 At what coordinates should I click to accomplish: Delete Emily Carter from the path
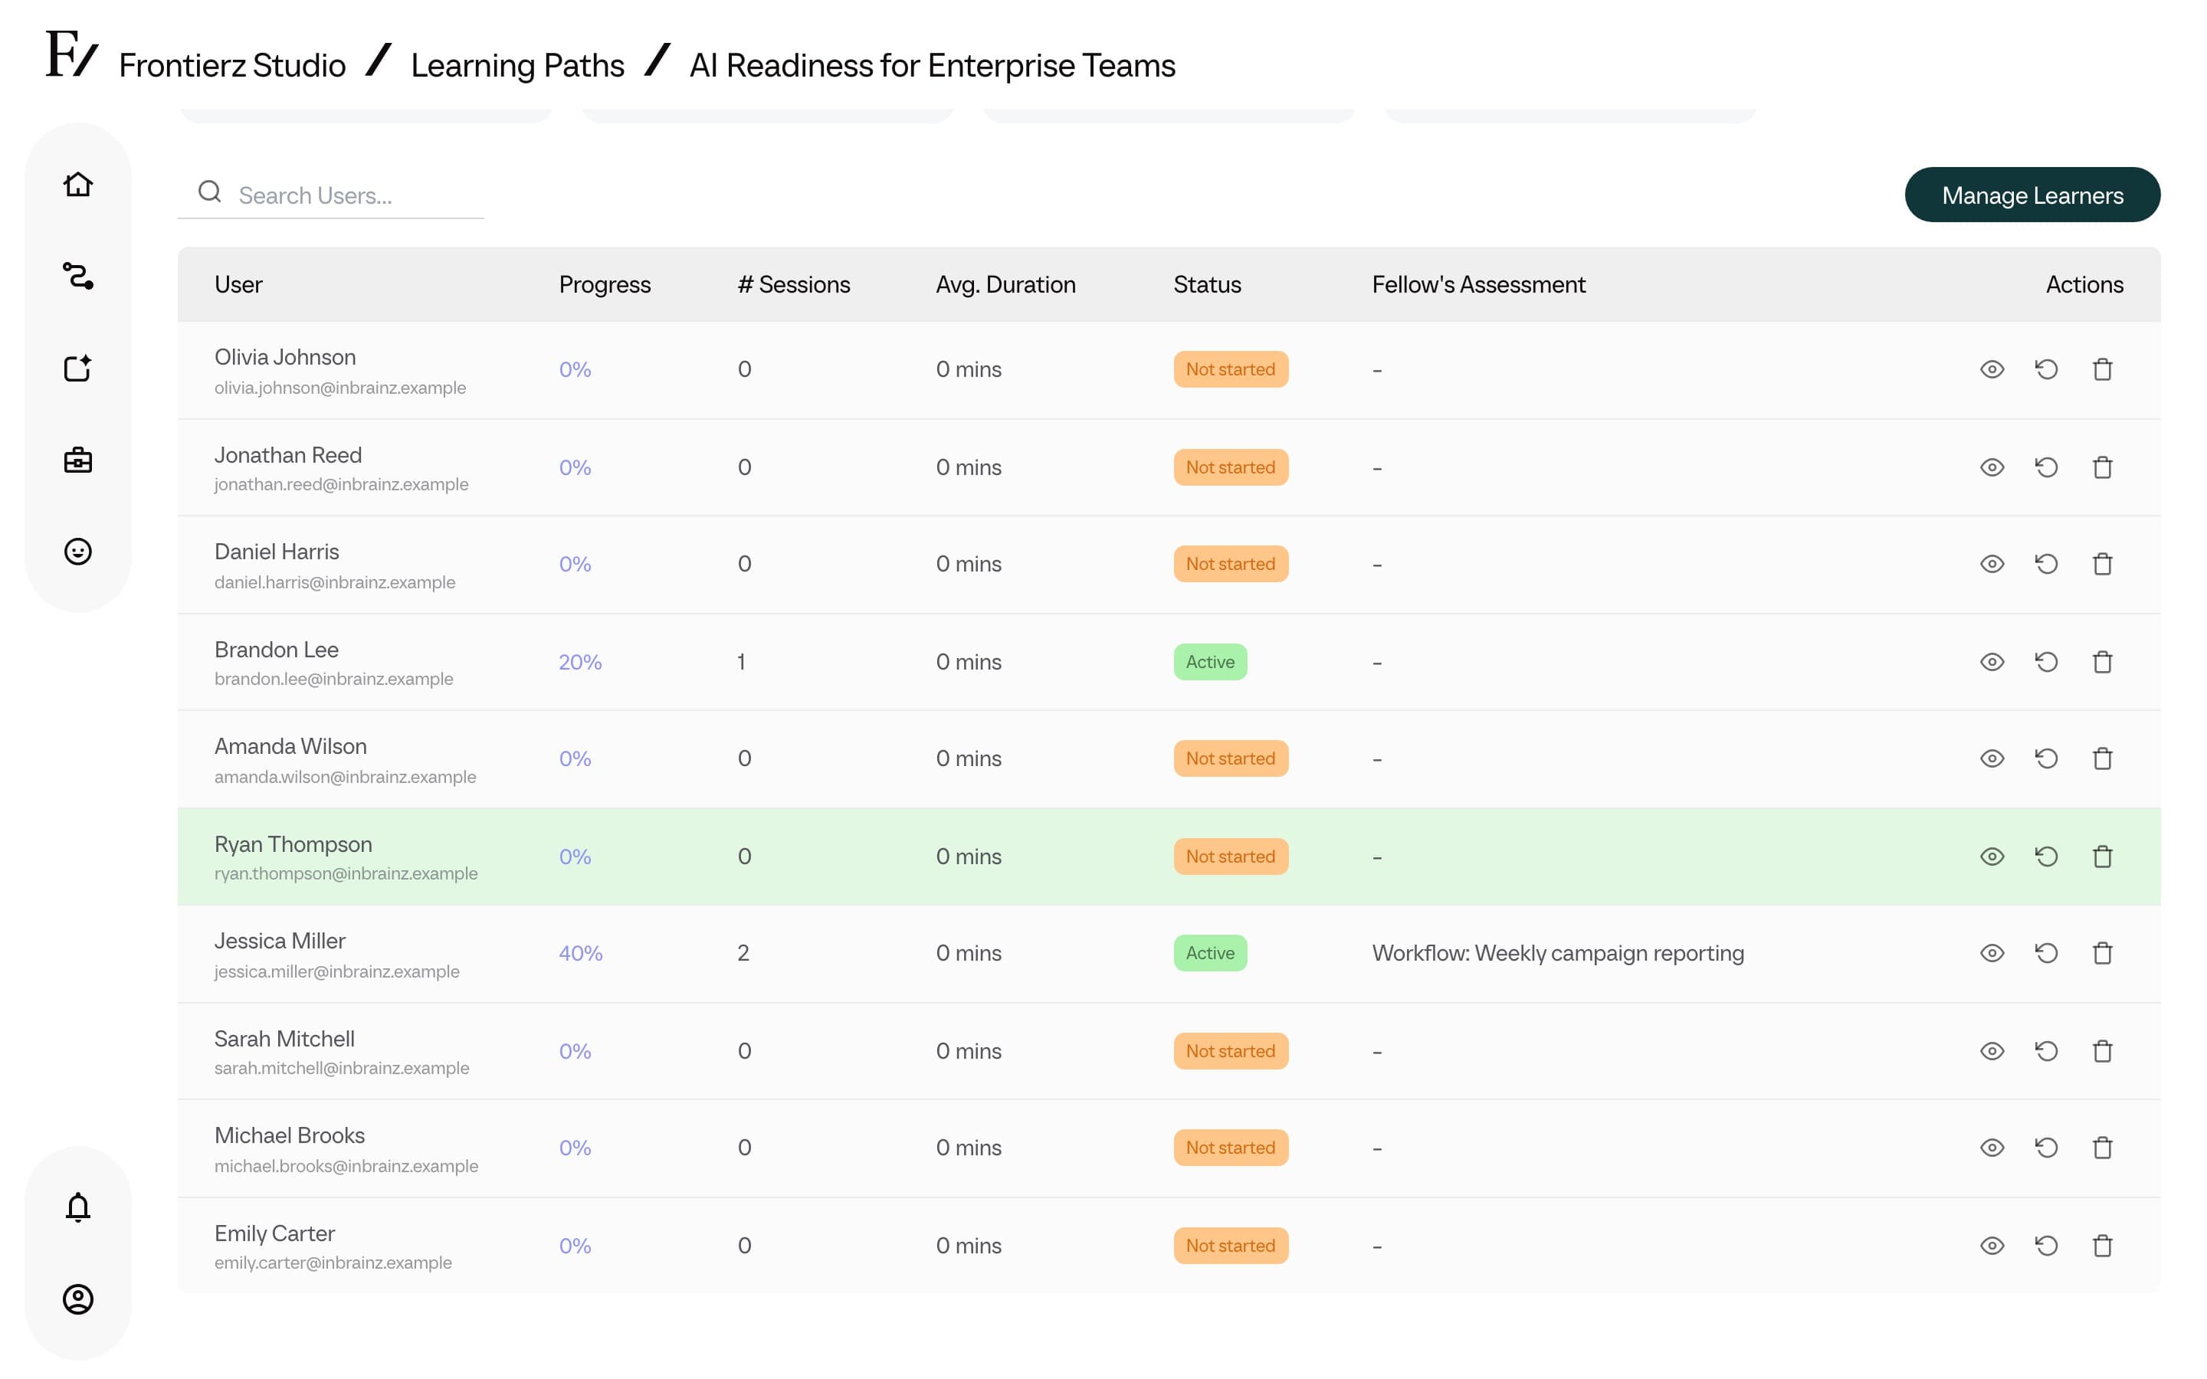coord(2102,1246)
